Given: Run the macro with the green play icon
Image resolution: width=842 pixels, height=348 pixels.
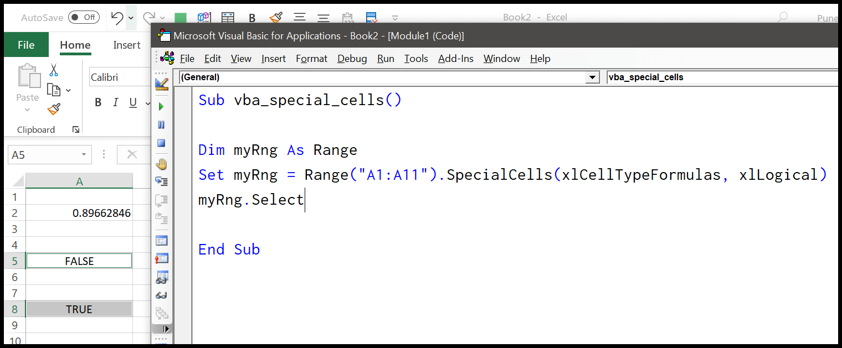Looking at the screenshot, I should 161,106.
